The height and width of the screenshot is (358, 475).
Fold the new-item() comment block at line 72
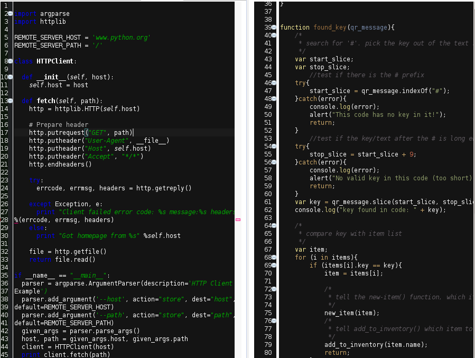[x=274, y=289]
